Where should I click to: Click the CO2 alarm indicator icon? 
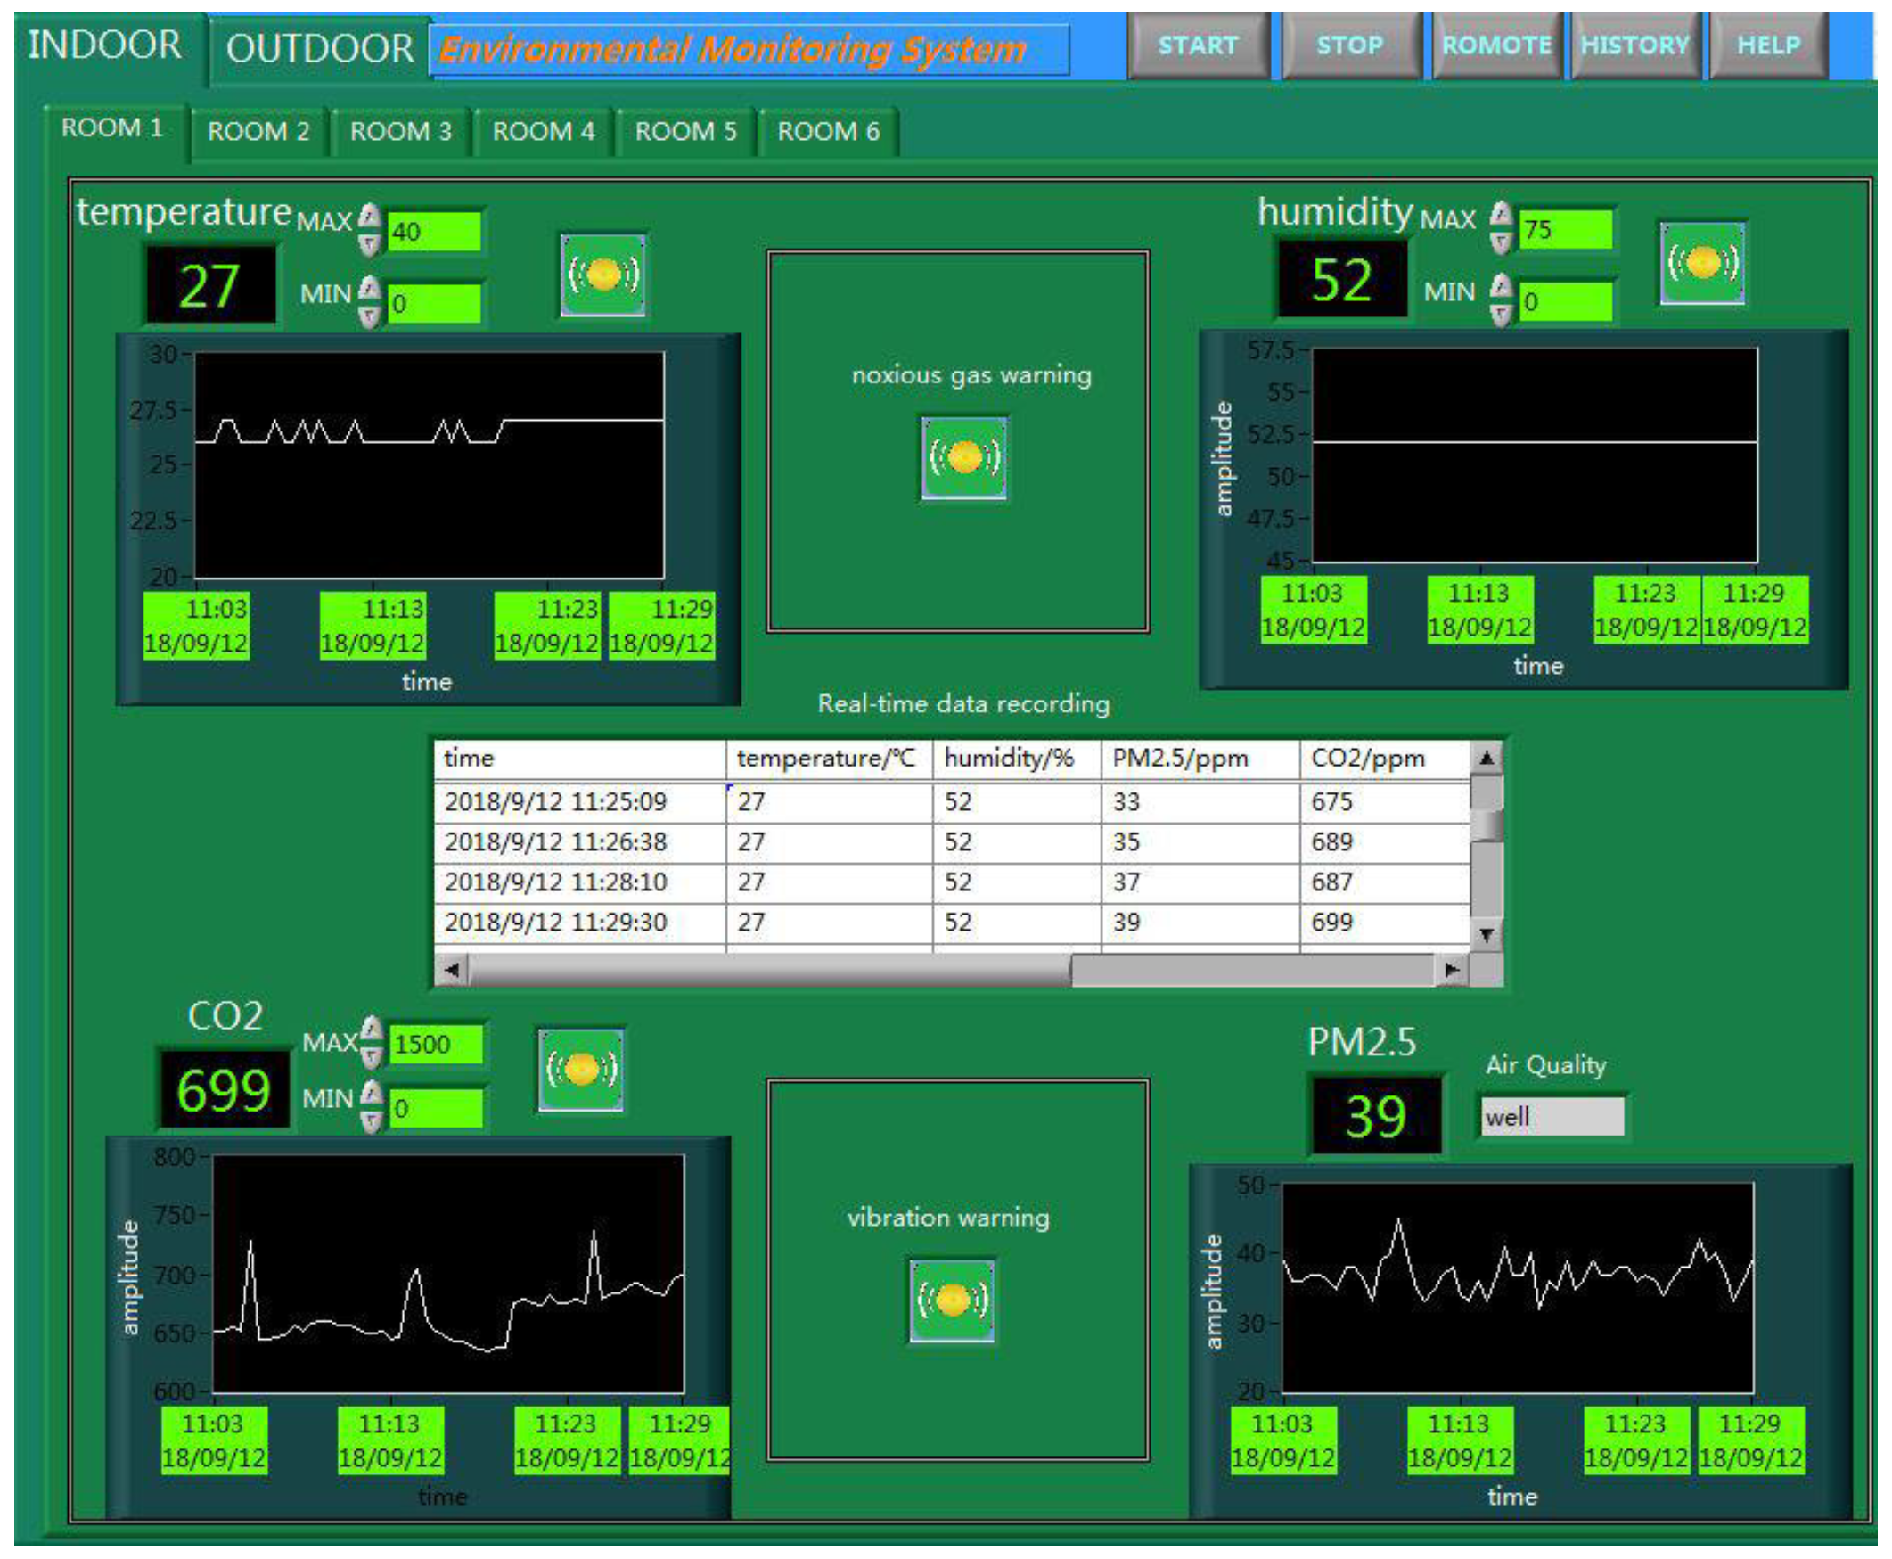pos(580,1069)
